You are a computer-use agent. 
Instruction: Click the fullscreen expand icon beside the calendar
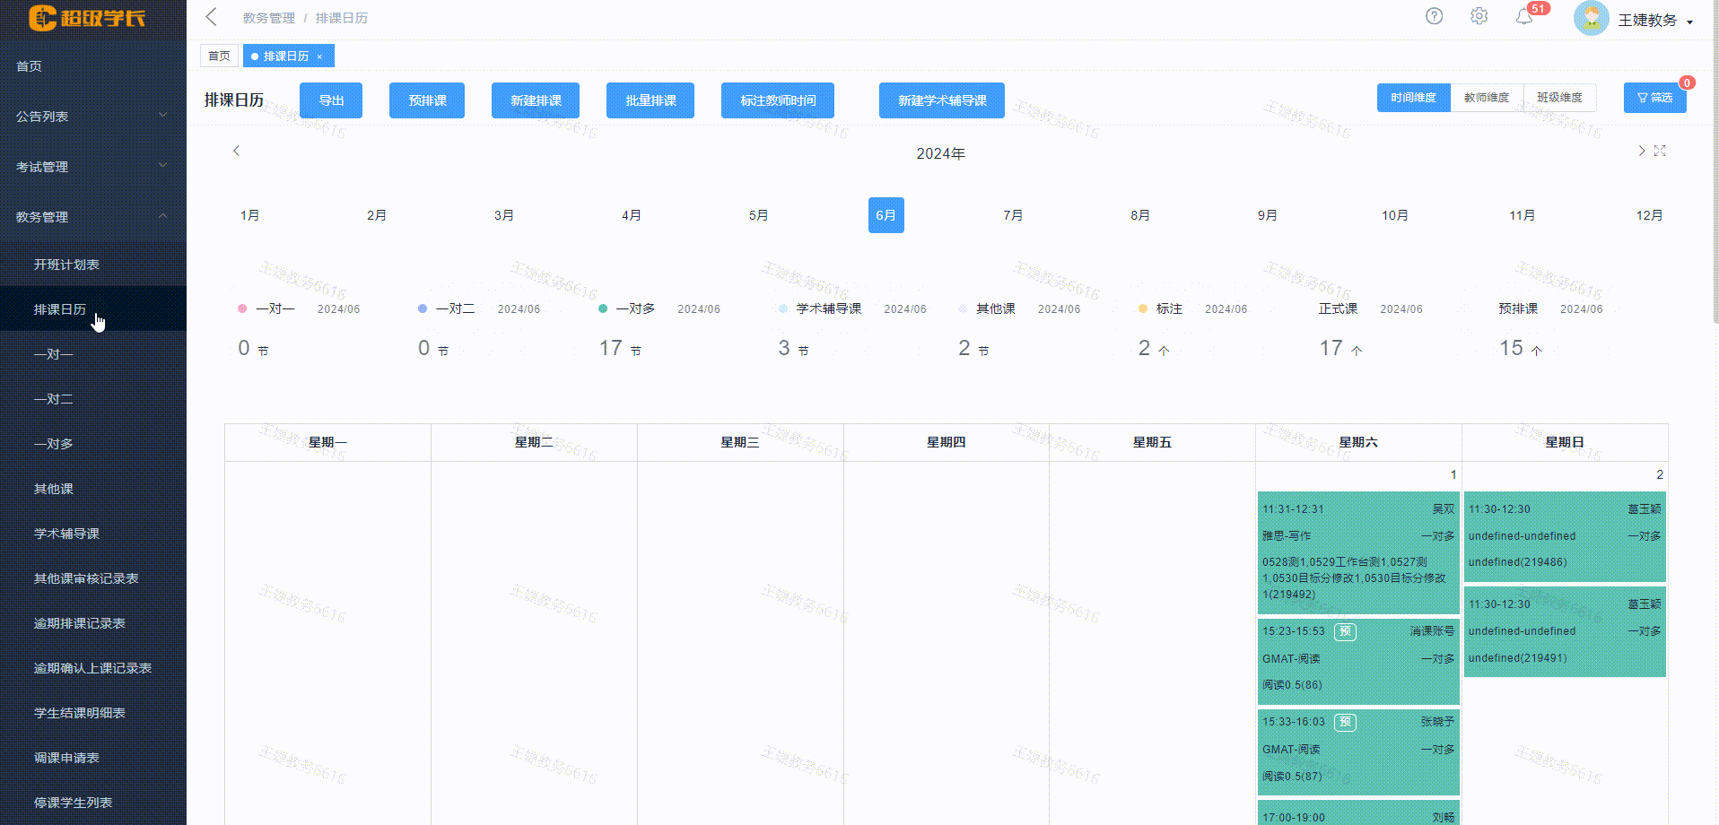tap(1661, 151)
